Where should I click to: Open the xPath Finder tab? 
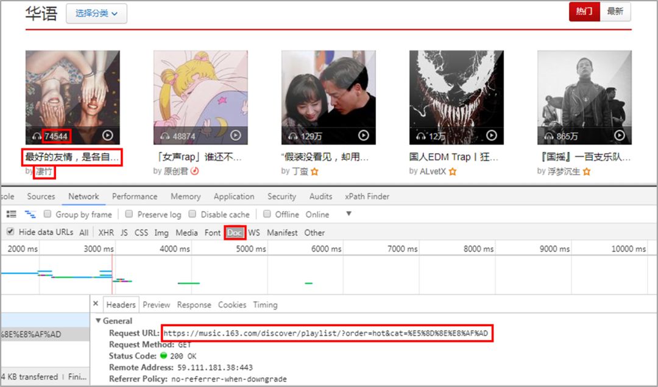pos(367,196)
